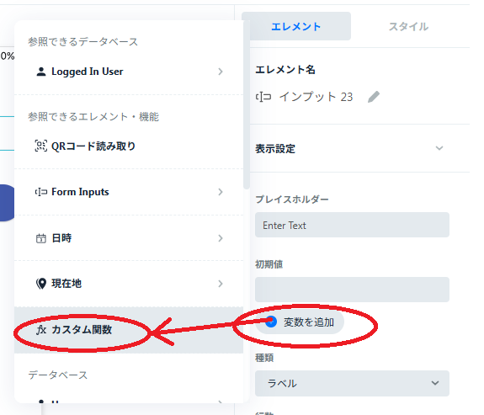Screen dimensions: 484x415
Task: Click the empty 初期値 input field
Action: pyautogui.click(x=352, y=290)
